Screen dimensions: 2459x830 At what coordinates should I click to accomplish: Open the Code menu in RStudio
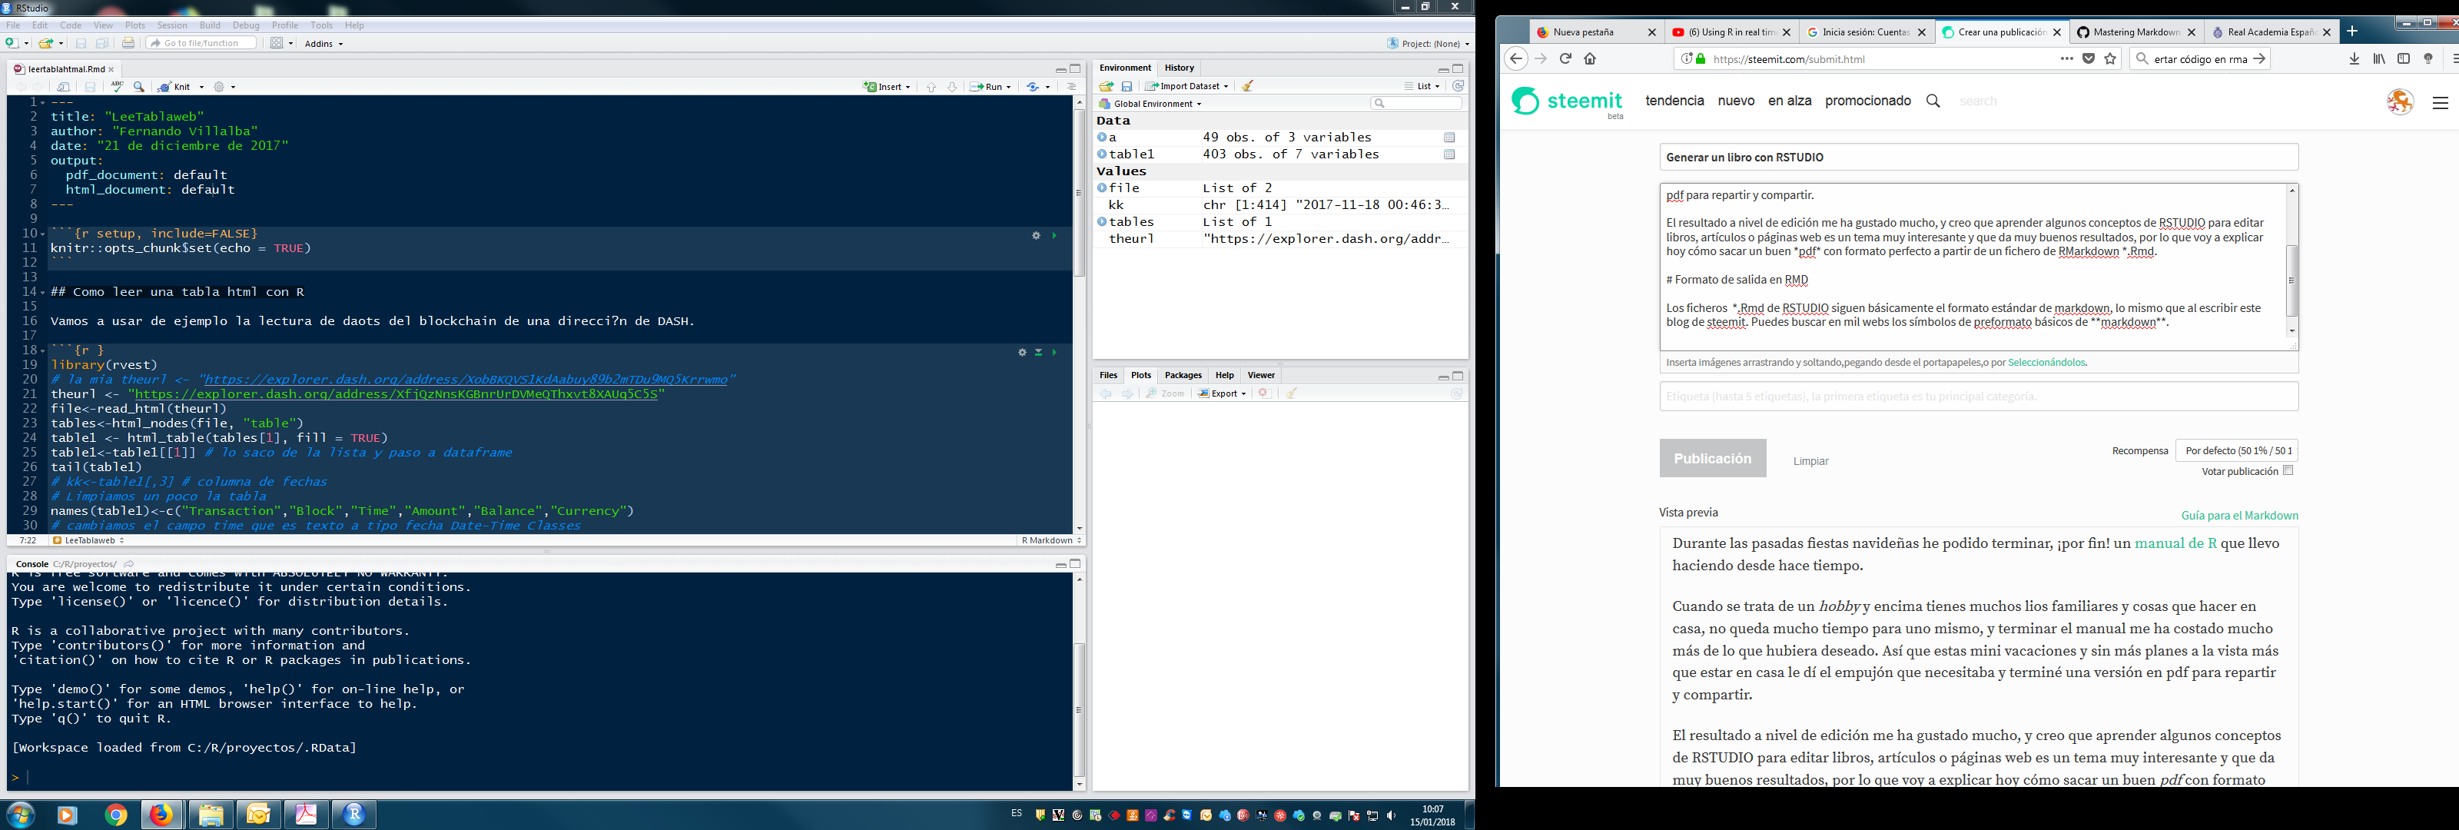(71, 25)
